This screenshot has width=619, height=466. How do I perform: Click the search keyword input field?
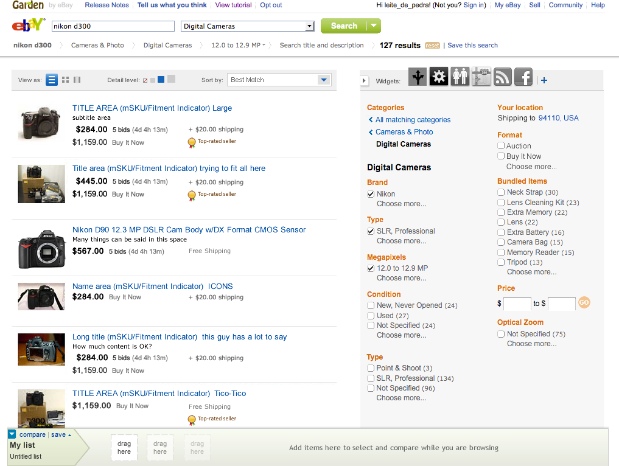pos(113,26)
